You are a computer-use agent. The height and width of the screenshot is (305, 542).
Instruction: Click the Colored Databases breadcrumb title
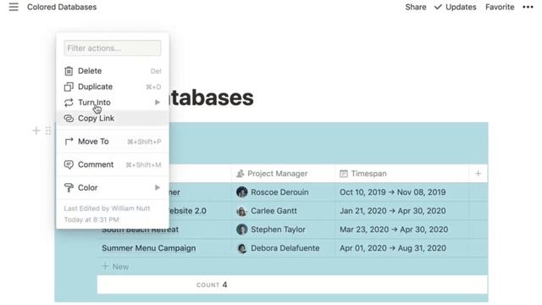(x=62, y=7)
